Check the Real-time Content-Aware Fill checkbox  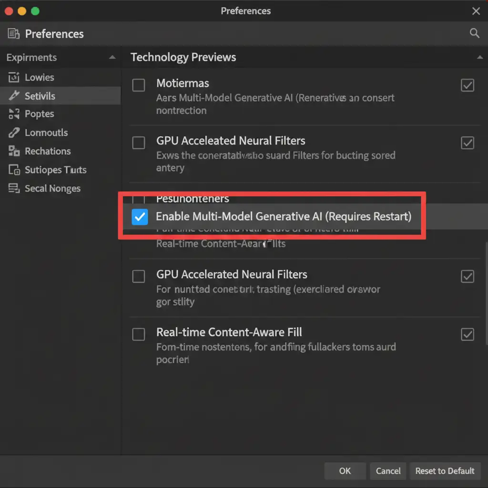tap(139, 334)
